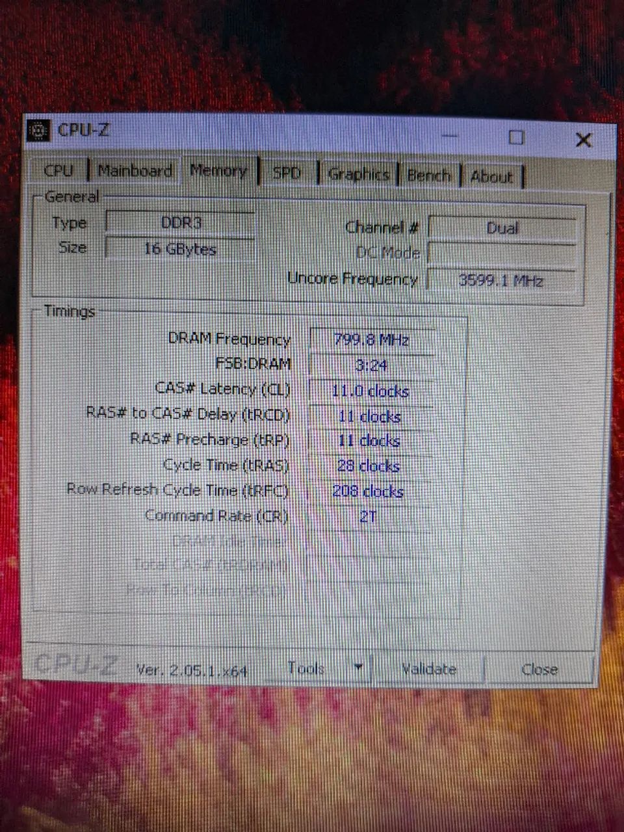The height and width of the screenshot is (832, 624).
Task: Click the CAS# Latency (CL) label
Action: tap(222, 389)
